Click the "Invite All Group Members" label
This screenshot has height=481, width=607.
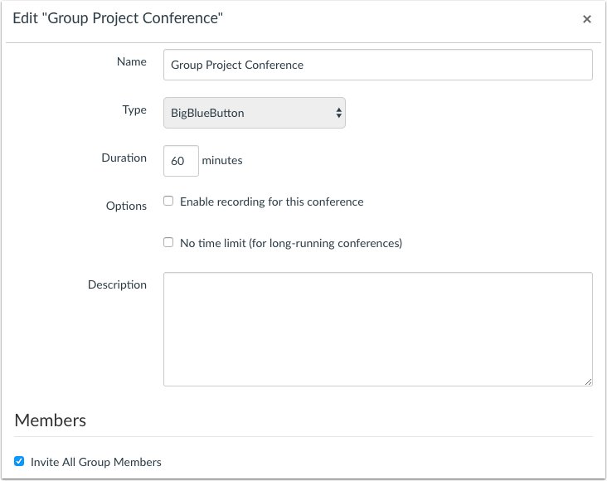click(95, 462)
